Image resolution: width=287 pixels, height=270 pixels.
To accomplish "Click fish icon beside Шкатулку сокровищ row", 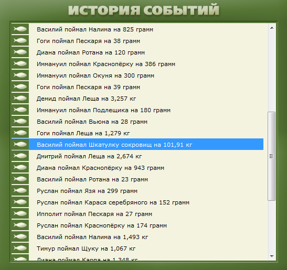I will click(x=20, y=144).
